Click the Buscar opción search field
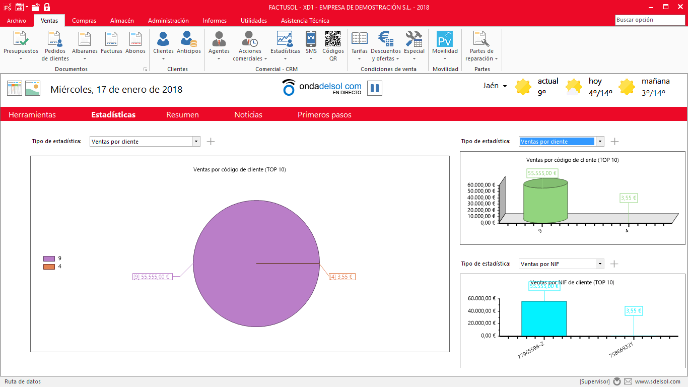This screenshot has width=688, height=387. (x=650, y=20)
